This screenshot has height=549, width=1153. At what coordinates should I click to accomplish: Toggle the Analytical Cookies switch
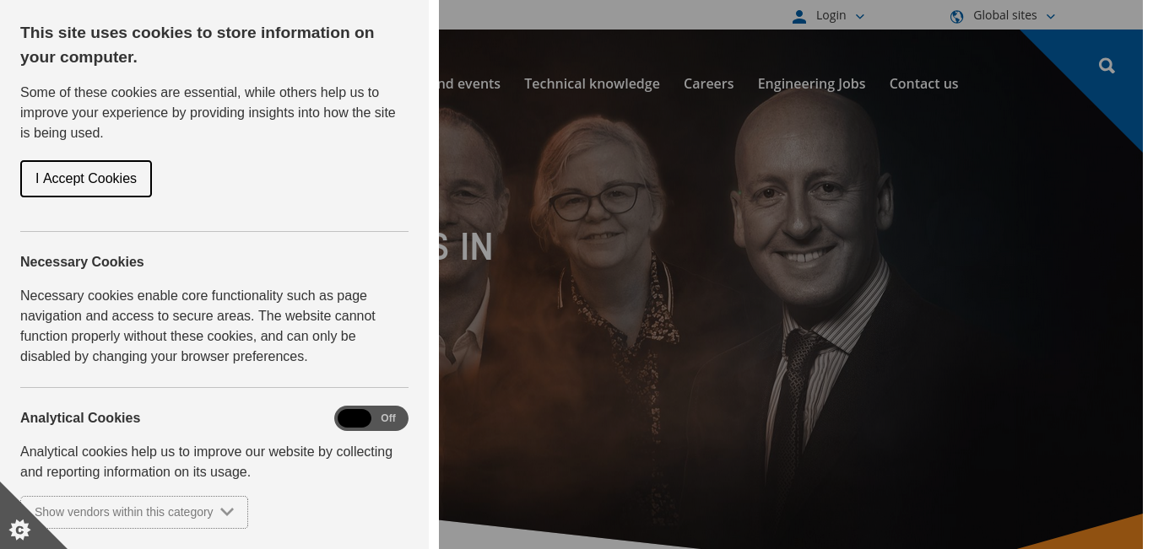click(371, 418)
